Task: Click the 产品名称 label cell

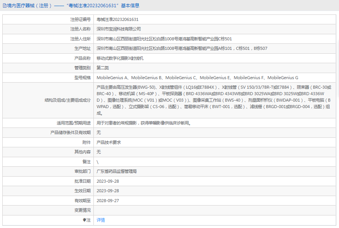Action: tap(48, 58)
